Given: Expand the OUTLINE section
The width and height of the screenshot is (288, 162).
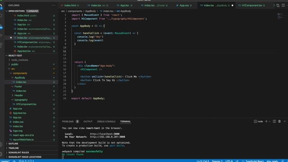Looking at the screenshot, I should pyautogui.click(x=13, y=144).
